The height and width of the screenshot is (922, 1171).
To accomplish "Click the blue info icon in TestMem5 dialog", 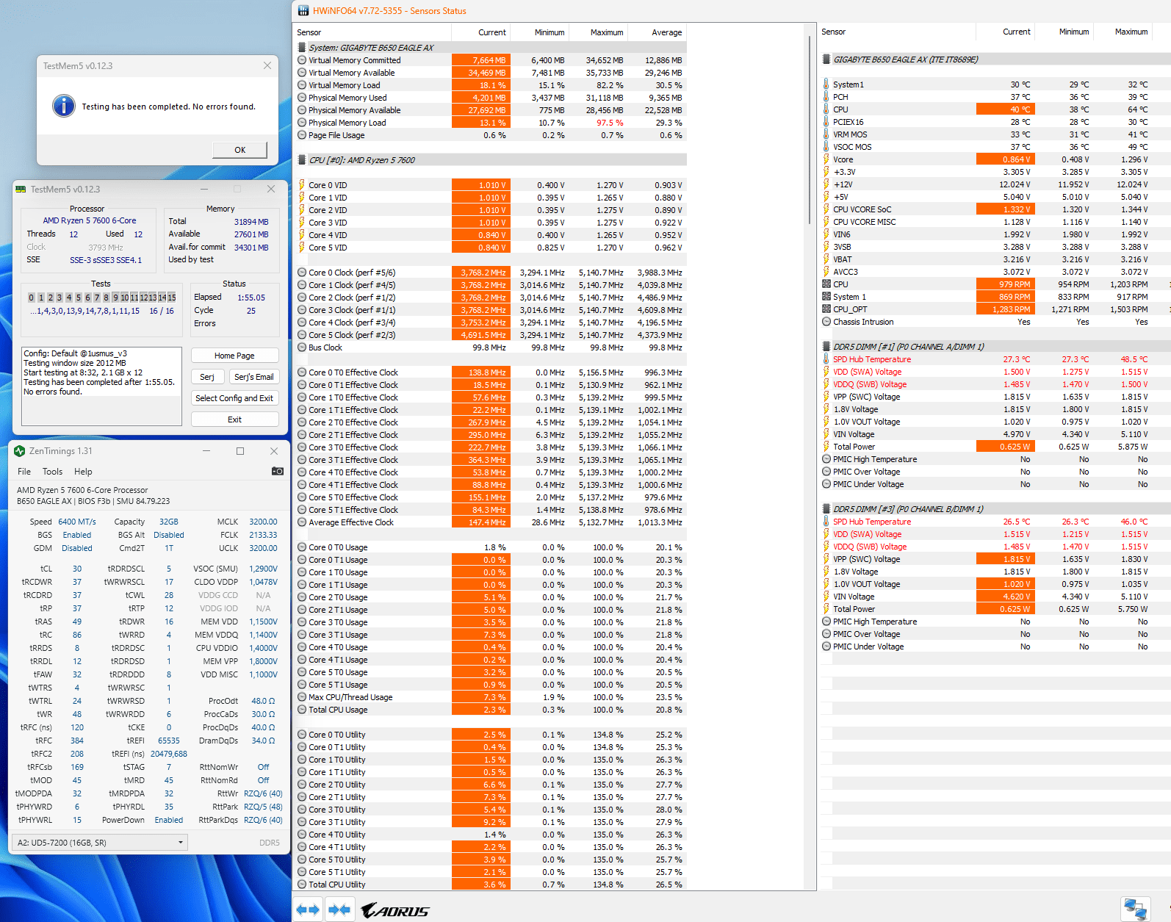I will coord(64,106).
